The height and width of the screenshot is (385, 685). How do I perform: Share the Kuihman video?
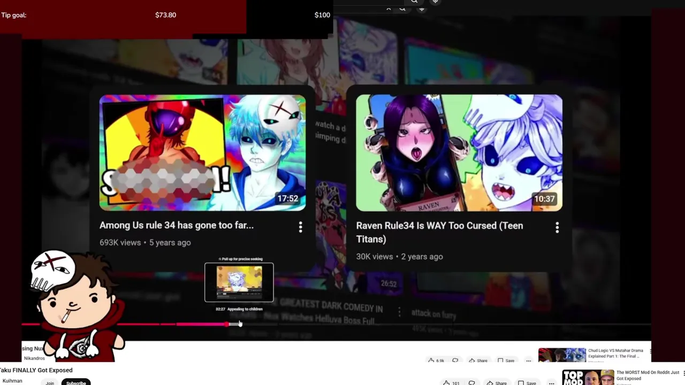tap(497, 383)
